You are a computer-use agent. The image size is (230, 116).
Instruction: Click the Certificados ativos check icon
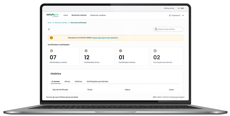coord(86,51)
